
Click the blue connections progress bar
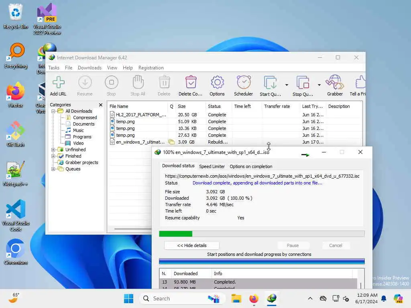[262, 261]
